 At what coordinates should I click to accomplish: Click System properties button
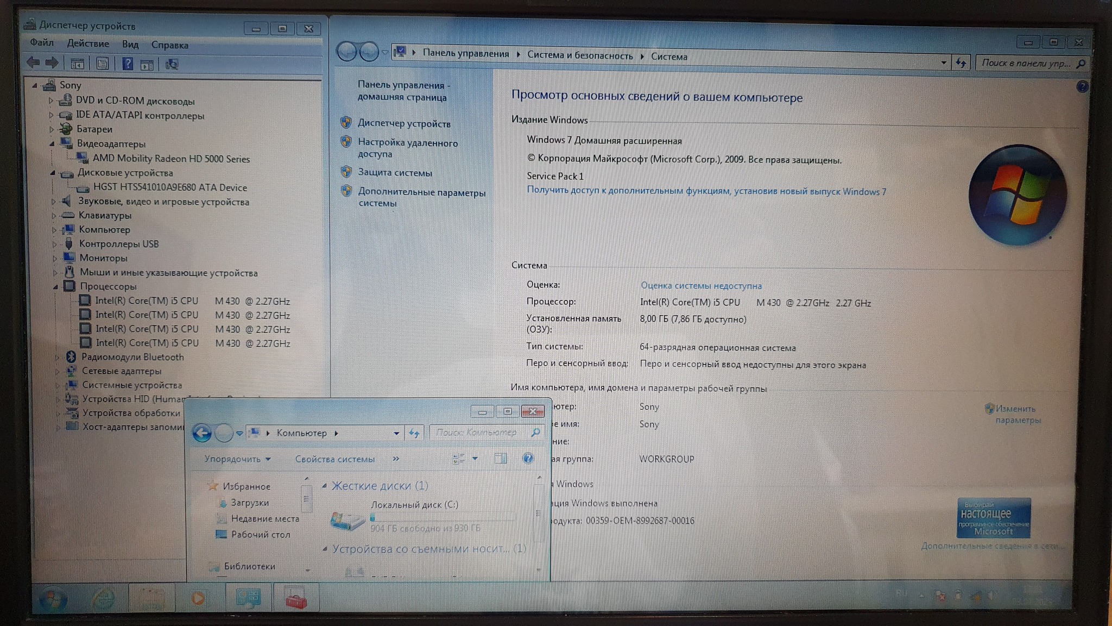[x=334, y=459]
